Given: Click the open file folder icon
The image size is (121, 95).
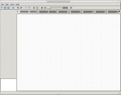Looking at the screenshot, I should point(5,8).
